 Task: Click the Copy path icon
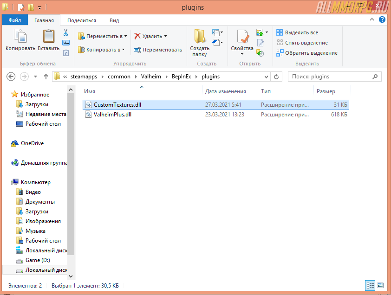[x=66, y=43]
